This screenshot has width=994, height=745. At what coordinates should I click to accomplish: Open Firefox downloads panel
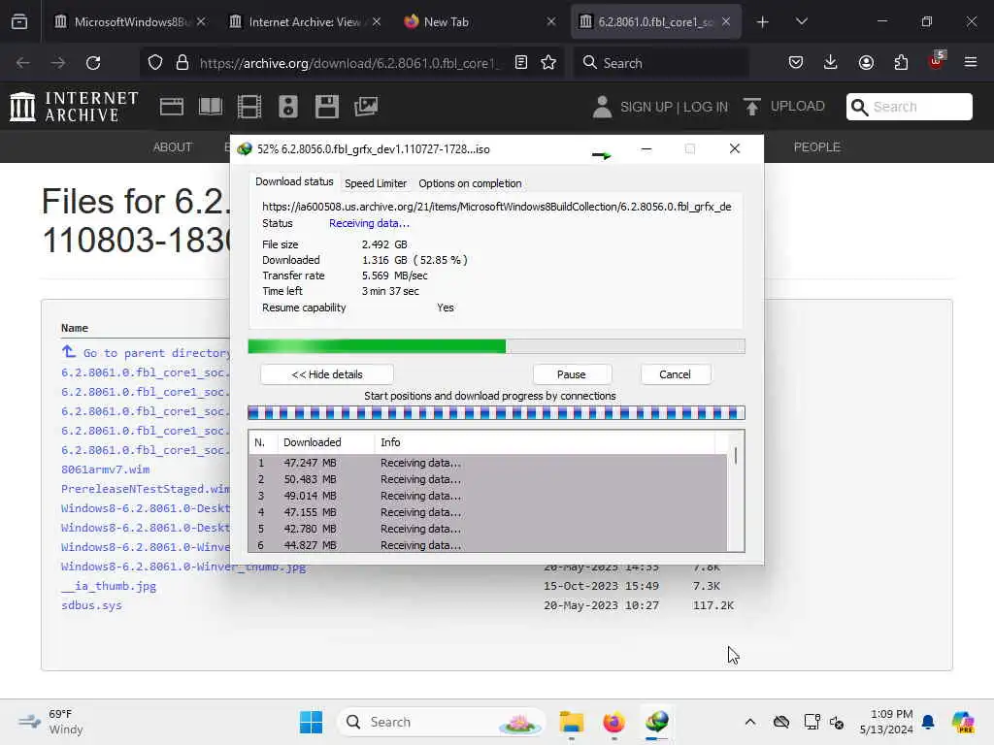tap(831, 63)
